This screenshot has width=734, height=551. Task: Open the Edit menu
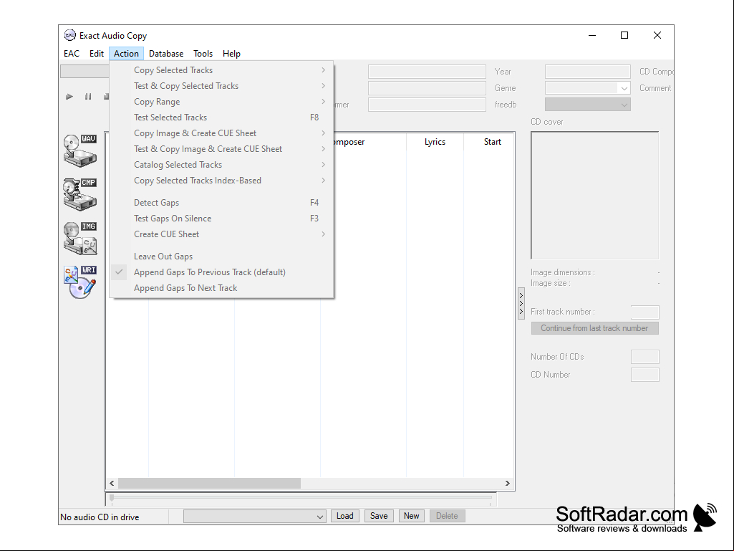97,54
